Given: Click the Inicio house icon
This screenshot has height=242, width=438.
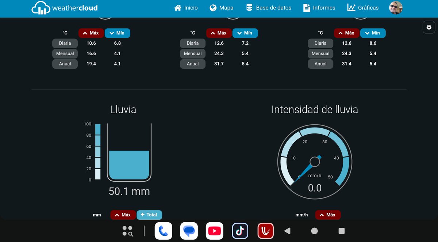Looking at the screenshot, I should point(178,8).
